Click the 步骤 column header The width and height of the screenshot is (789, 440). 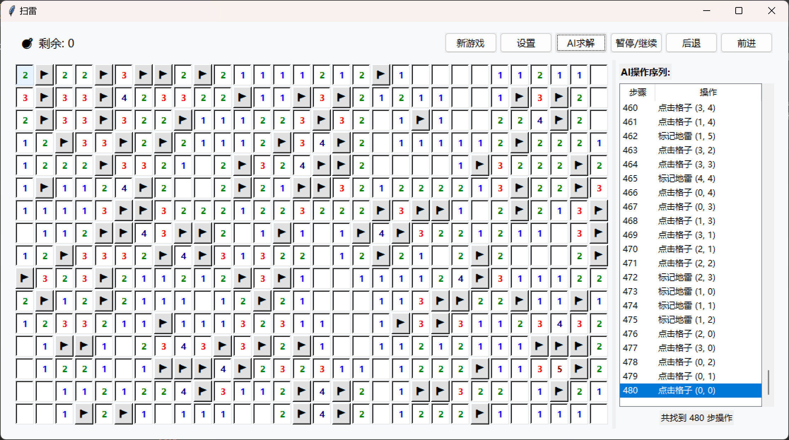pos(638,93)
